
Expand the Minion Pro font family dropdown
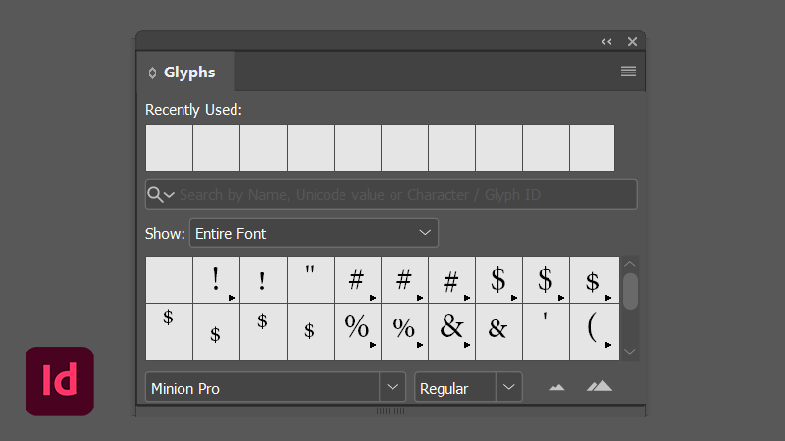click(x=392, y=388)
